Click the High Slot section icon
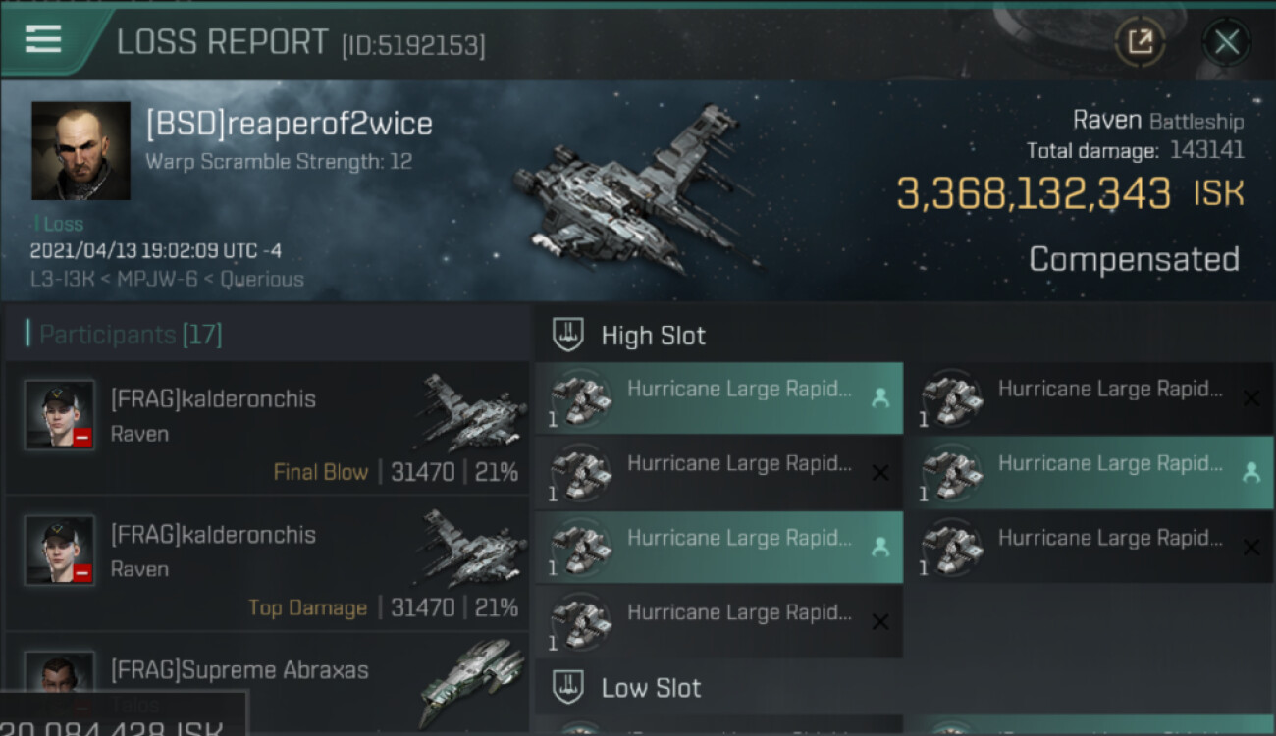 click(x=569, y=335)
